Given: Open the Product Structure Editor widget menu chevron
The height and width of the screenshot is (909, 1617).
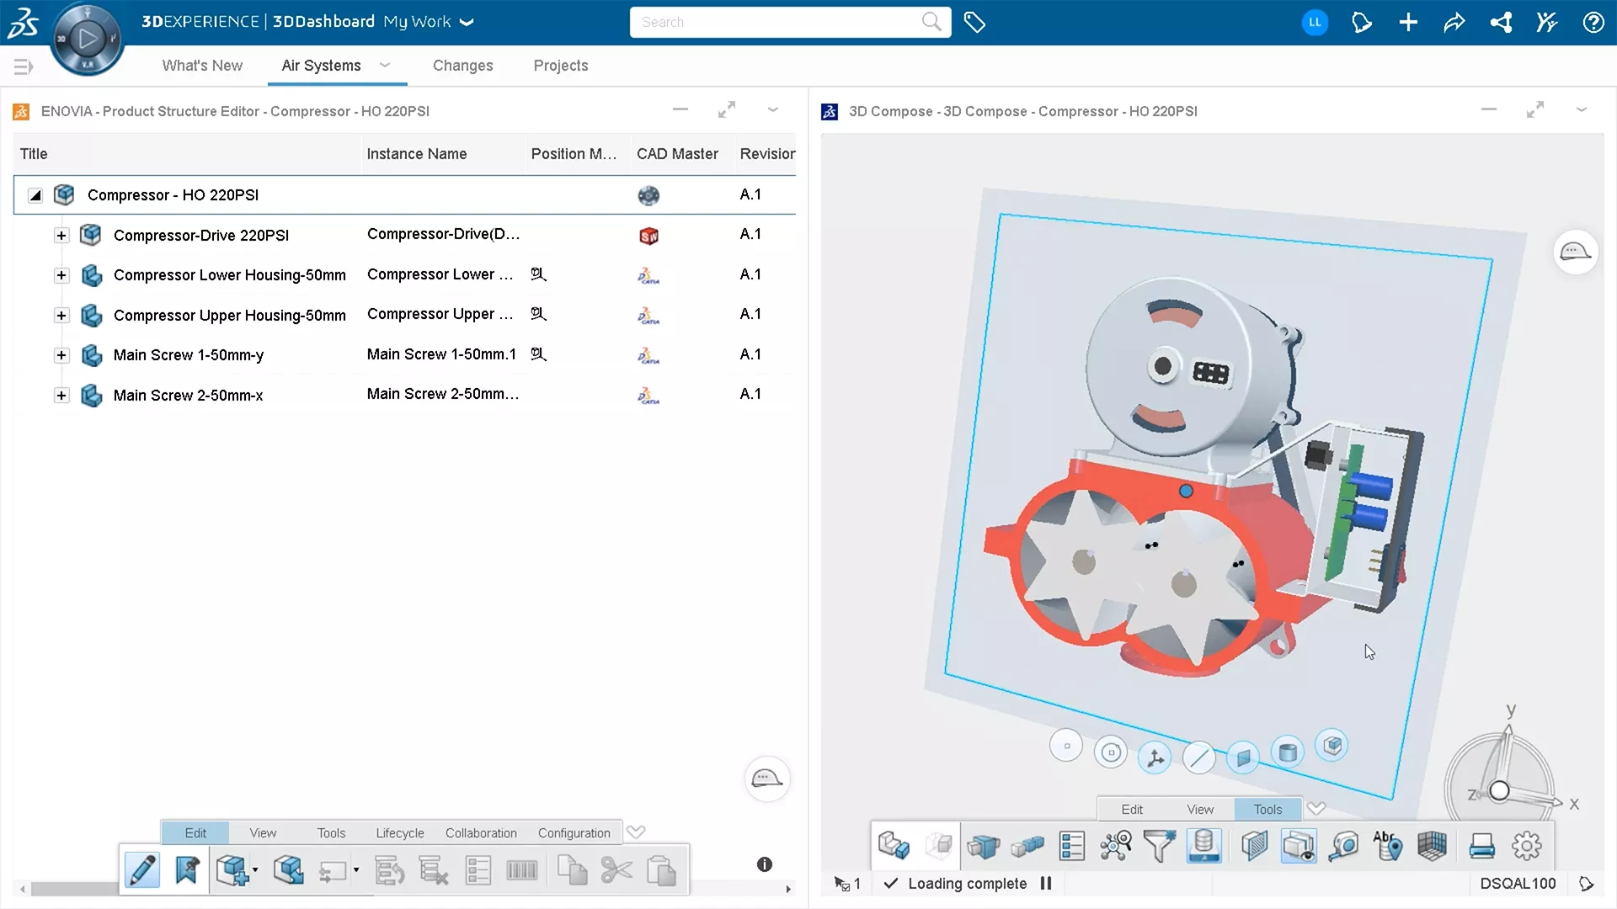Looking at the screenshot, I should [773, 109].
